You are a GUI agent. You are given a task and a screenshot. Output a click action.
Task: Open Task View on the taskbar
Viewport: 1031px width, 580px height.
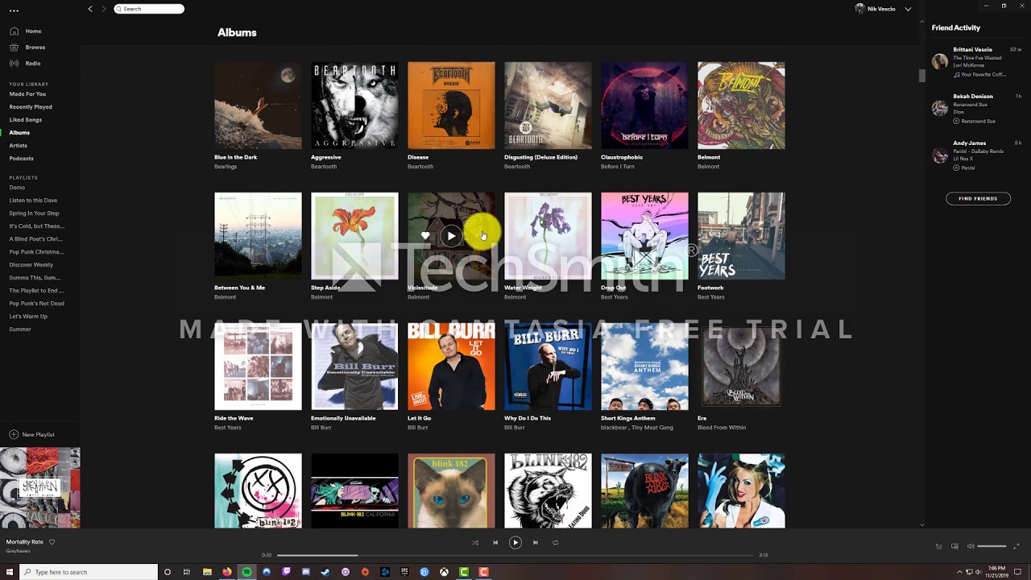tap(187, 572)
